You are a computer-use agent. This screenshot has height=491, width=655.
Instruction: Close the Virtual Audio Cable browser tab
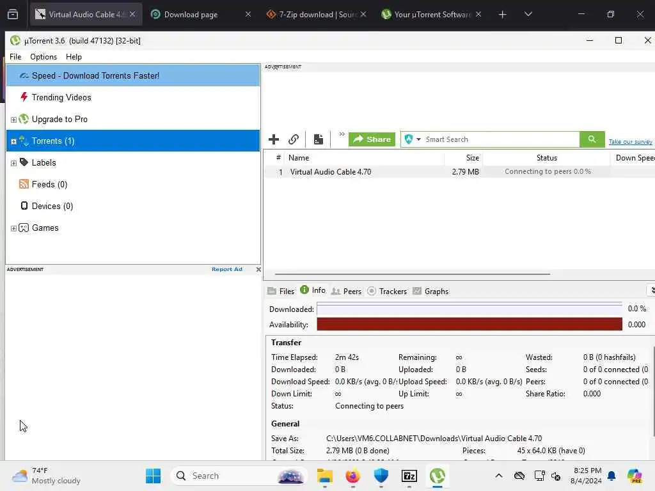pyautogui.click(x=132, y=14)
